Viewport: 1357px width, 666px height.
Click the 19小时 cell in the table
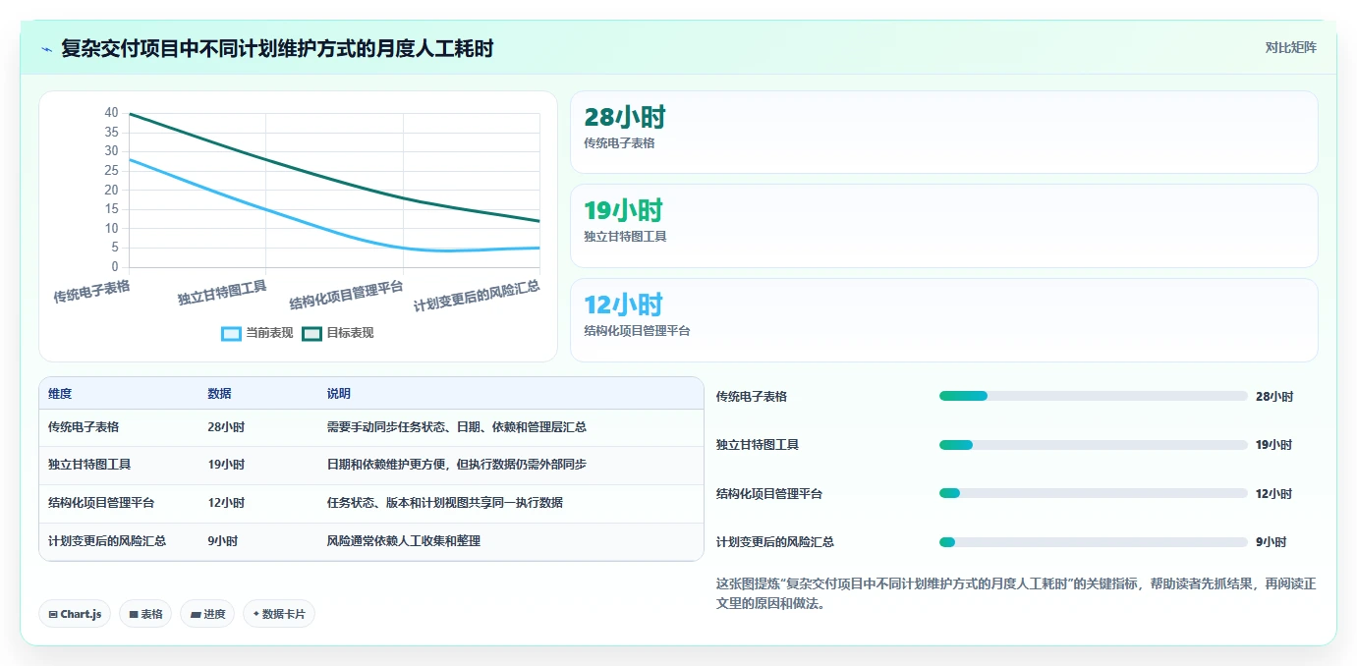(226, 465)
